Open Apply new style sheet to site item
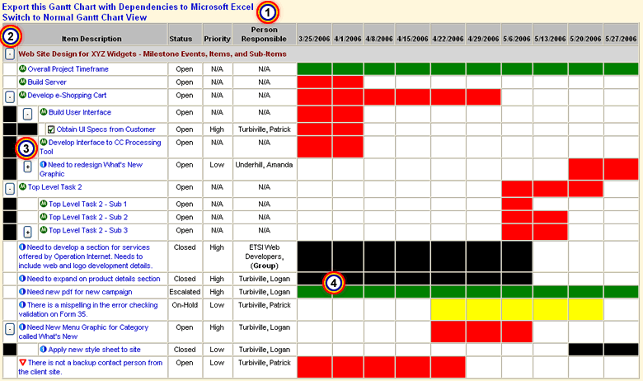 click(94, 350)
